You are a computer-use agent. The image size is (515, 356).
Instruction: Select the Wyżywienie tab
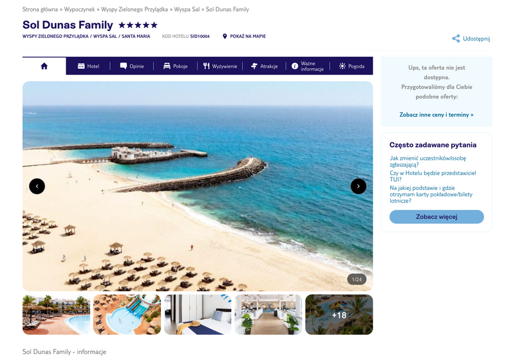click(x=220, y=66)
